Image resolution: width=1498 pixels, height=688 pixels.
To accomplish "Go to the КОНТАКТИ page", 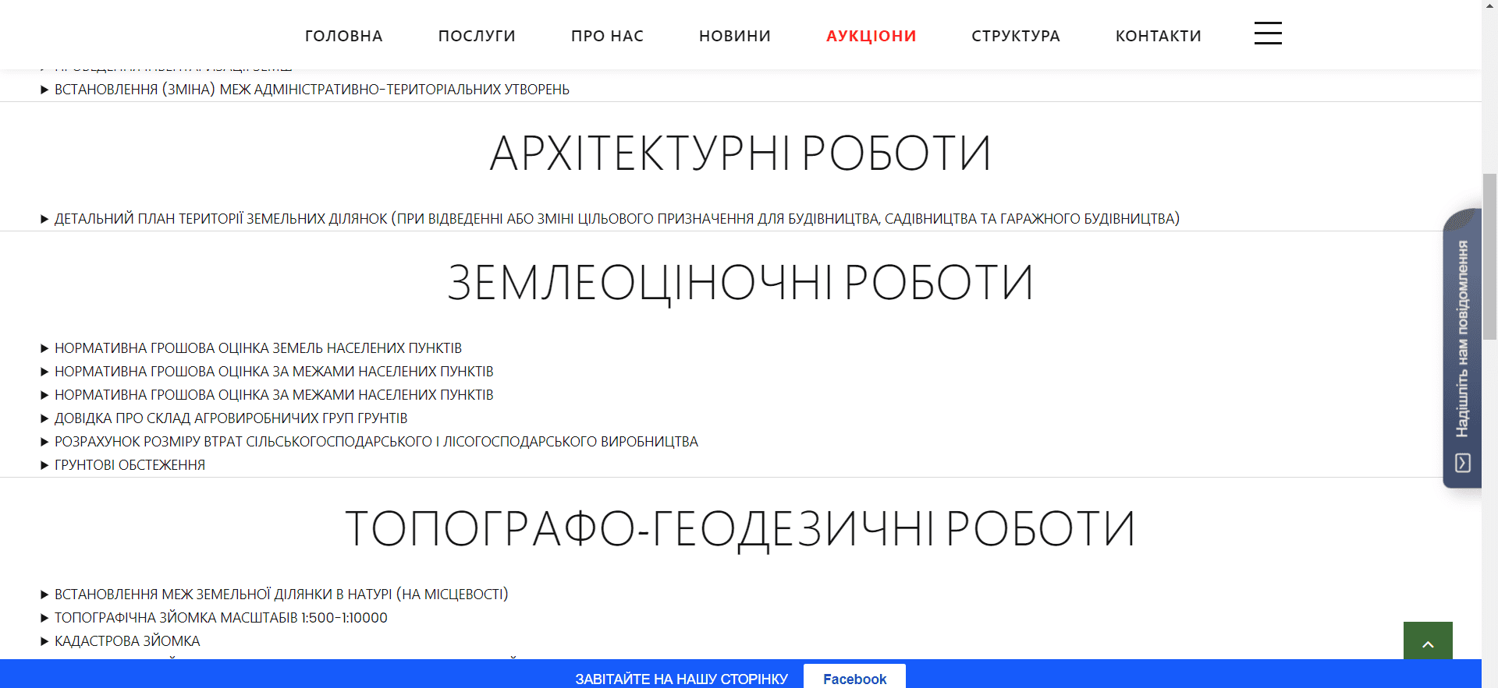I will point(1158,36).
